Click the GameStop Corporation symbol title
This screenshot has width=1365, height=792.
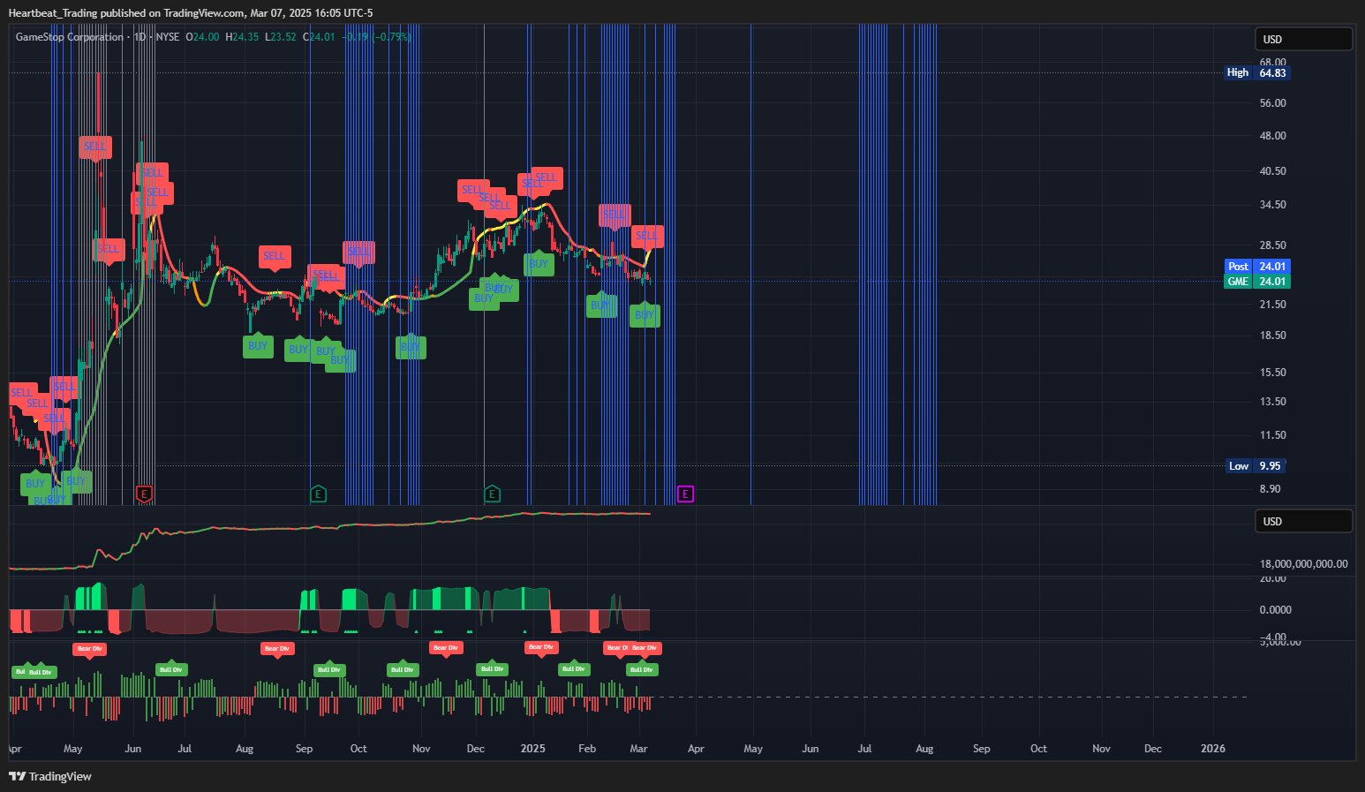[x=70, y=37]
